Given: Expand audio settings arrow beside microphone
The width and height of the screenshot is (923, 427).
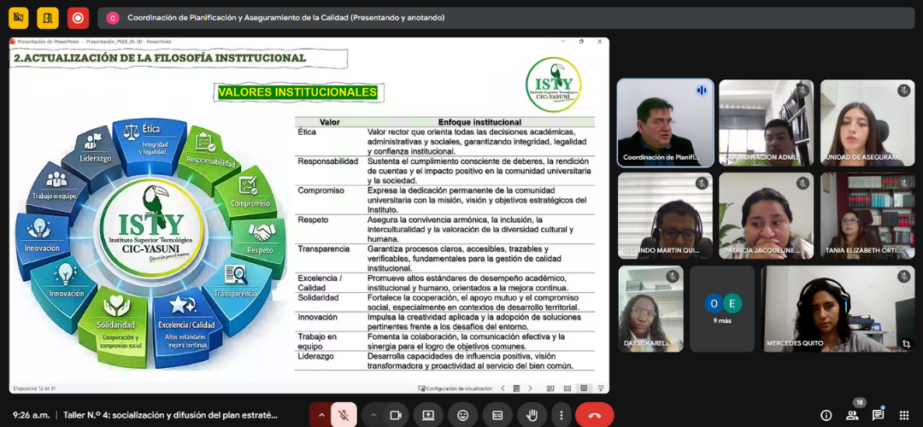Looking at the screenshot, I should 321,415.
